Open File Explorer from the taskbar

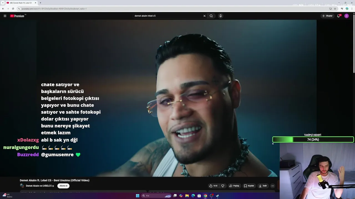[x=187, y=196]
